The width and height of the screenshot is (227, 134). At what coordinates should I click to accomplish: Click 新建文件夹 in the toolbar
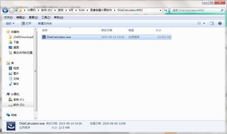pyautogui.click(x=45, y=23)
